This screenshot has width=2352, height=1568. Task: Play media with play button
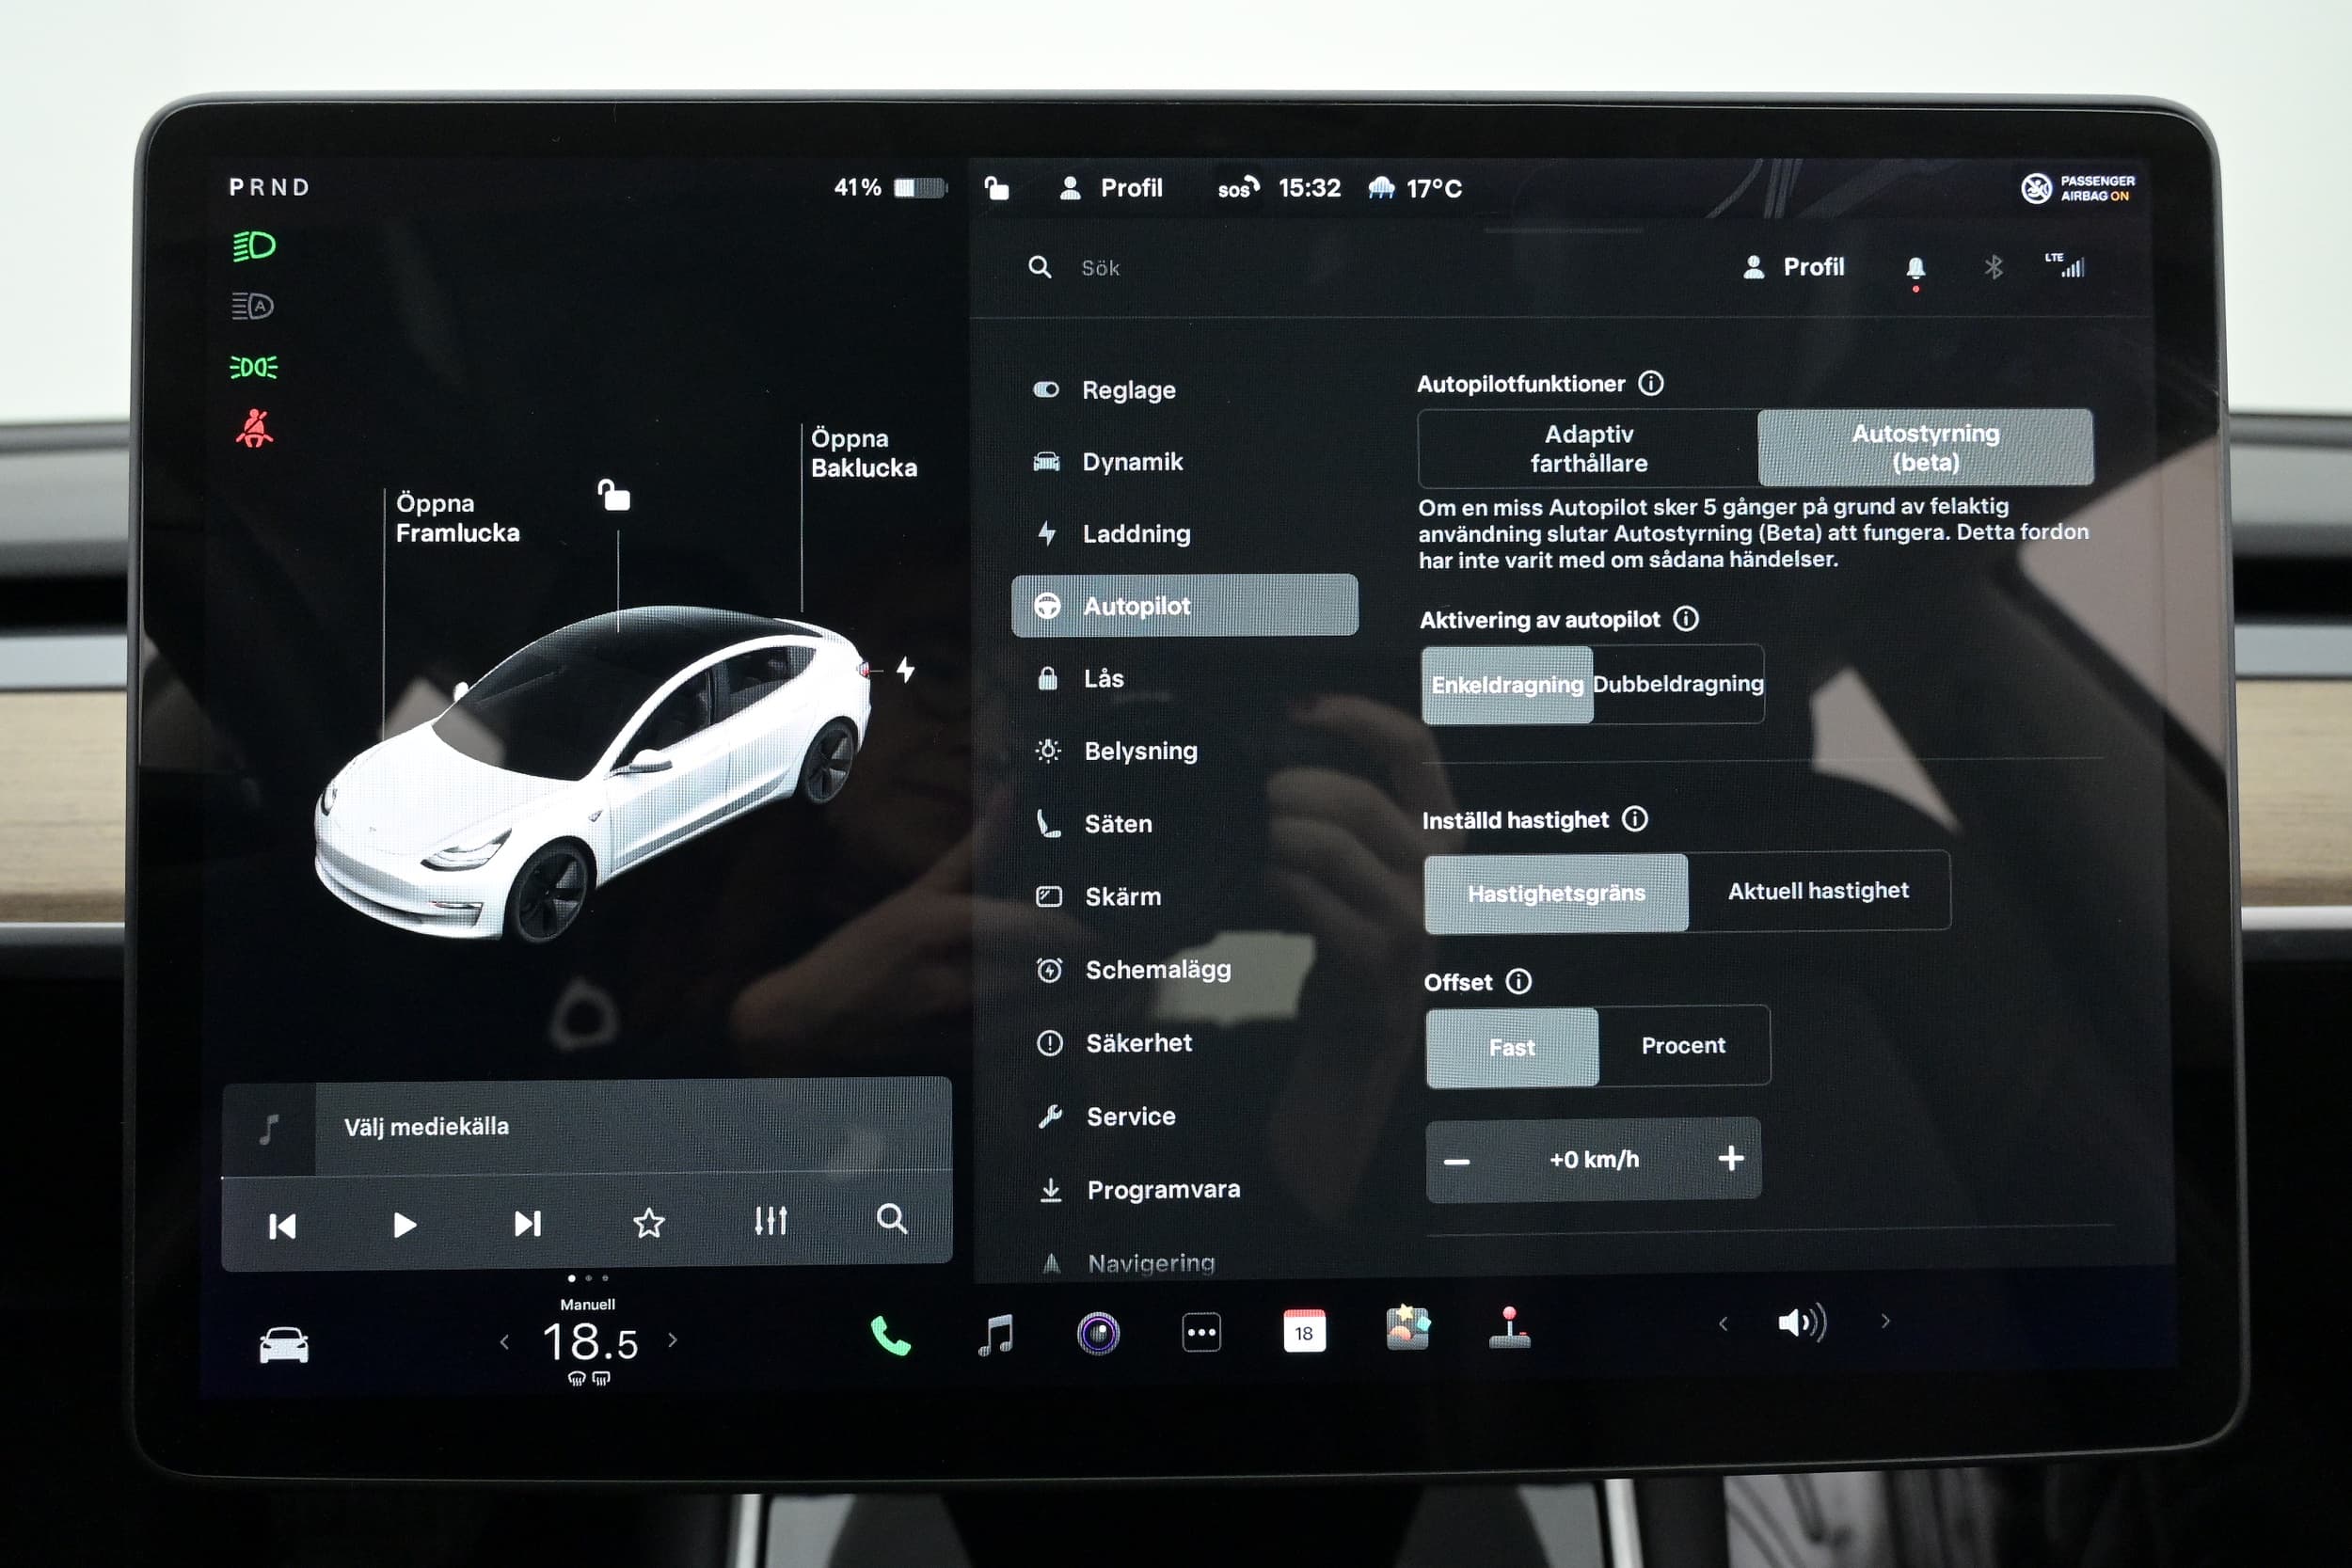click(x=404, y=1226)
